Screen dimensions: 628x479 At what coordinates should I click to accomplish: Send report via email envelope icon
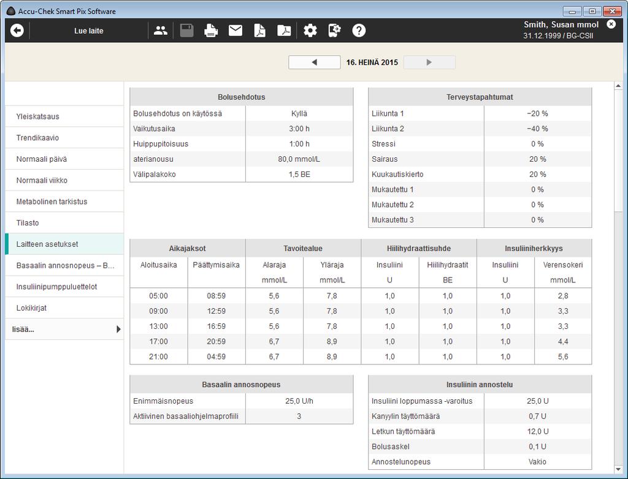[x=235, y=31]
